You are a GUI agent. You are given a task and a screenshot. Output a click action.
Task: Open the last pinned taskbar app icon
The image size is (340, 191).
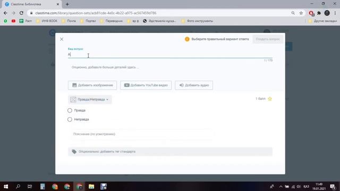click(104, 186)
